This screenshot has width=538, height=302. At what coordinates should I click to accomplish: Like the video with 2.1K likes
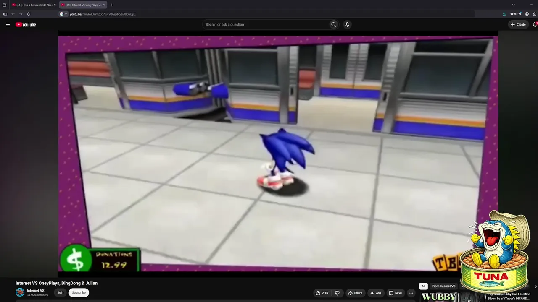pyautogui.click(x=322, y=293)
